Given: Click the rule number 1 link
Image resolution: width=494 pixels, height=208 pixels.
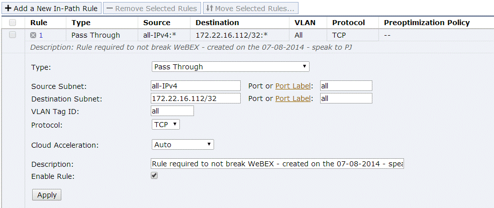Looking at the screenshot, I should pyautogui.click(x=41, y=35).
